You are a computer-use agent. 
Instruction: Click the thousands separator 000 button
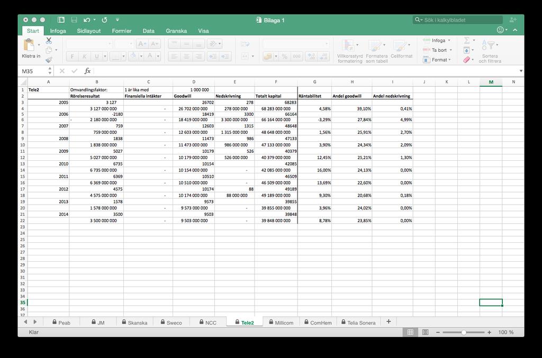[296, 56]
